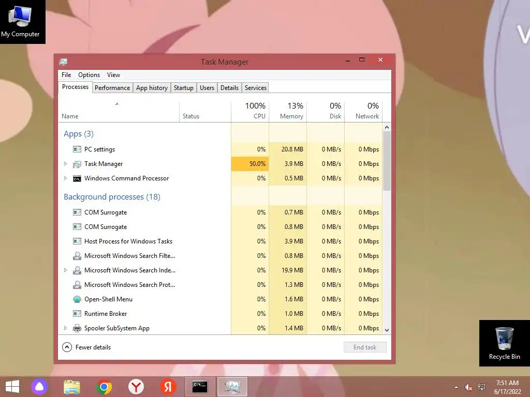The image size is (530, 397).
Task: Select the first COM Surrogate process
Action: [220, 212]
